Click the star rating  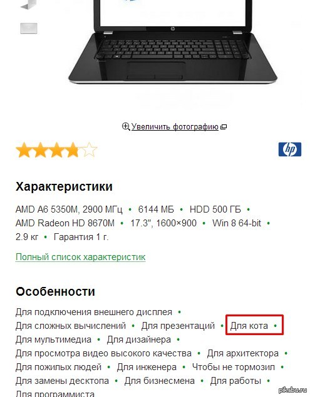56,149
